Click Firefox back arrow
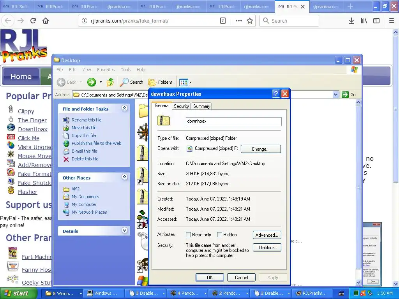The height and width of the screenshot is (299, 399). point(8,21)
